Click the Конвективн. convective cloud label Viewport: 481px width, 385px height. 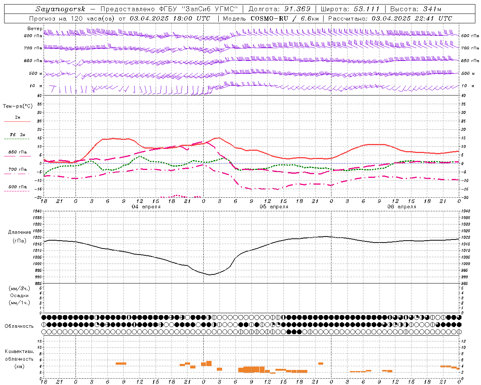(x=19, y=352)
